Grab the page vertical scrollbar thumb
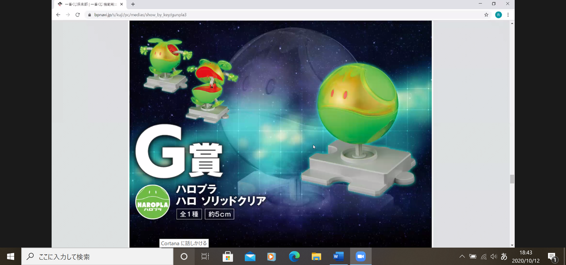Viewport: 566px width, 265px height. tap(512, 179)
